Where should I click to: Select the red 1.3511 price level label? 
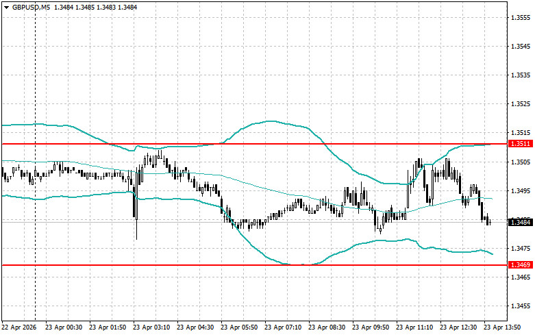pos(521,144)
